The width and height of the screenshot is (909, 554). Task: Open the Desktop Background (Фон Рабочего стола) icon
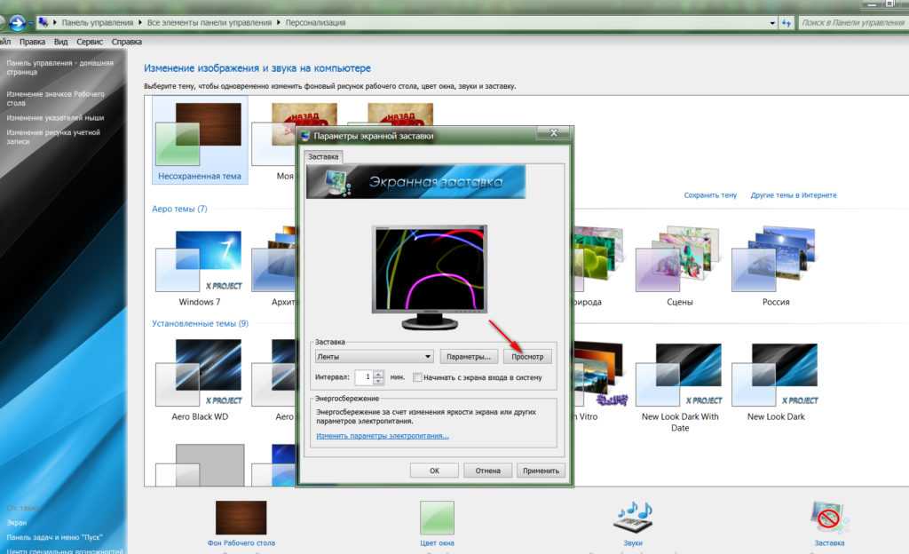coord(241,518)
